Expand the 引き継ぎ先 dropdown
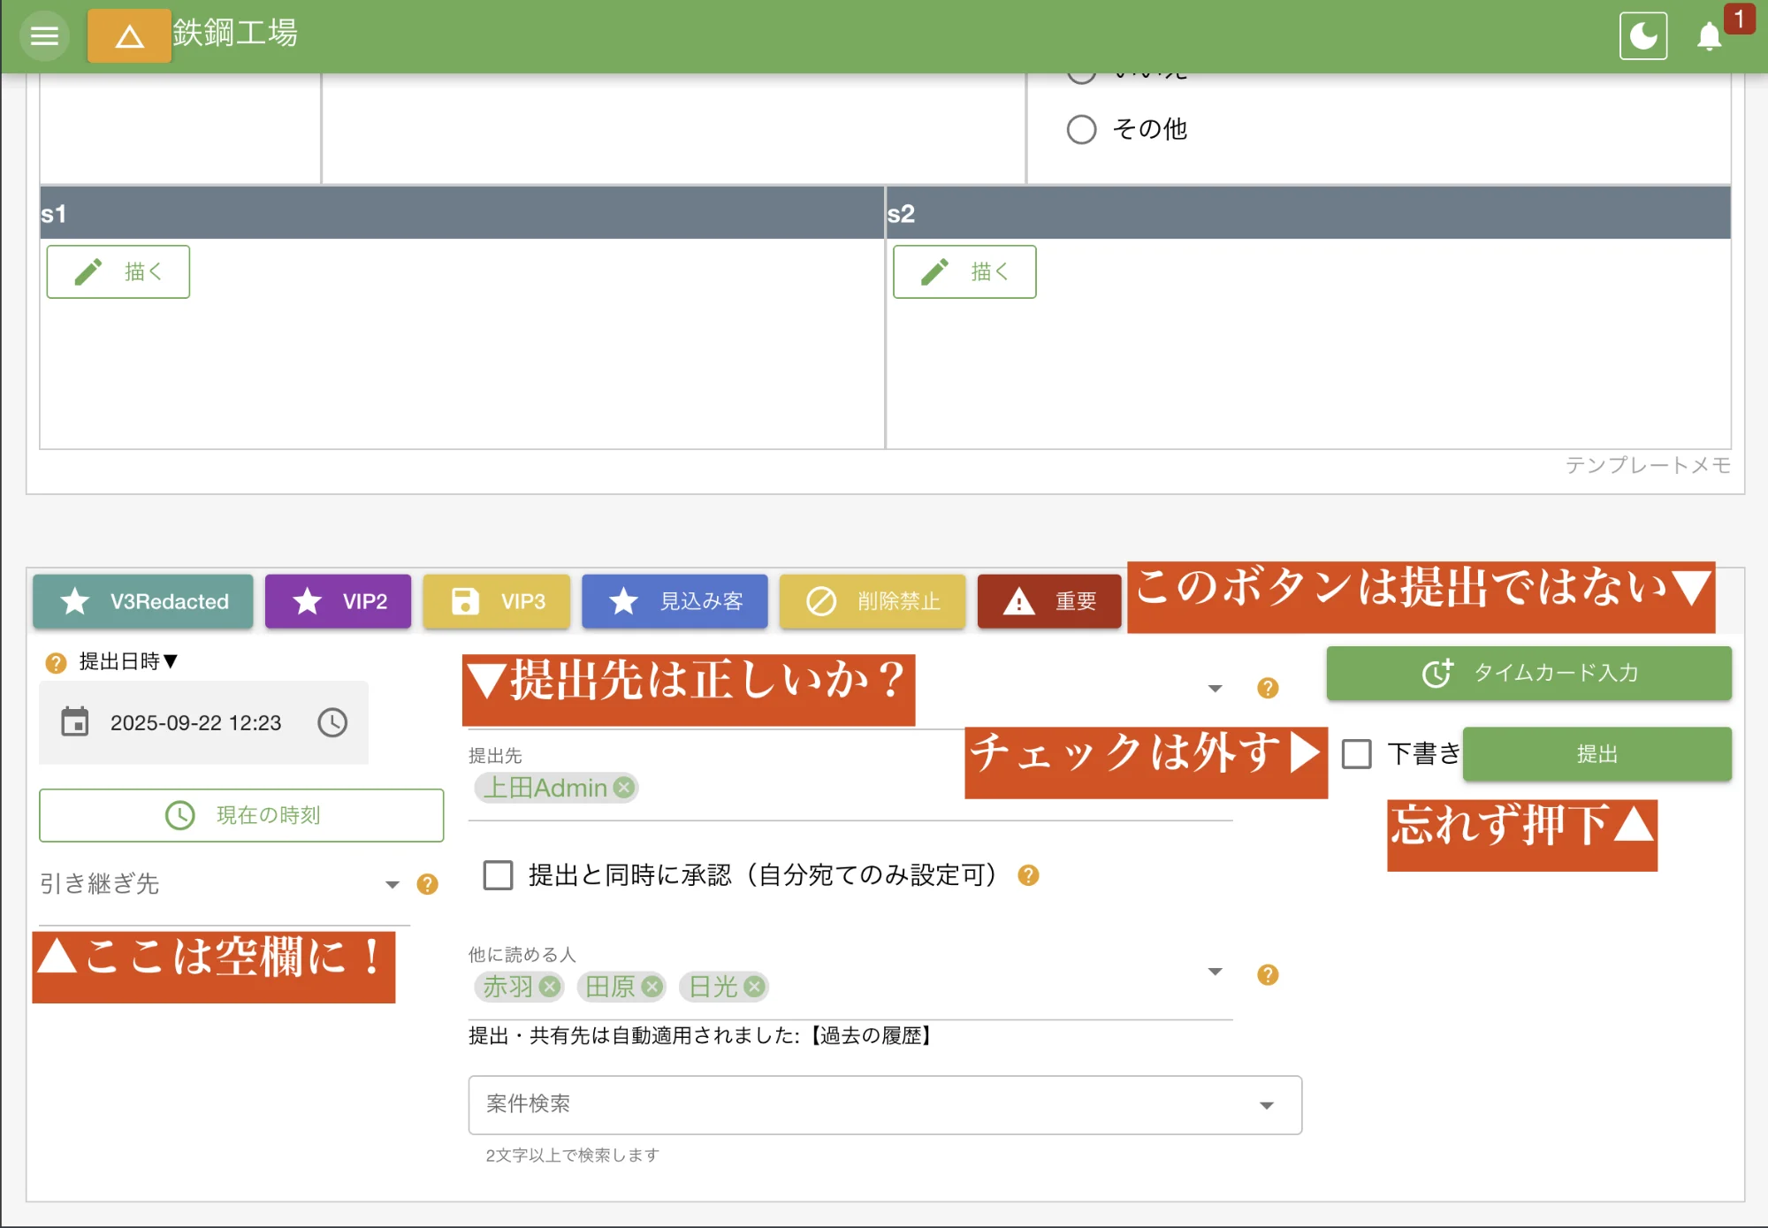 (392, 884)
